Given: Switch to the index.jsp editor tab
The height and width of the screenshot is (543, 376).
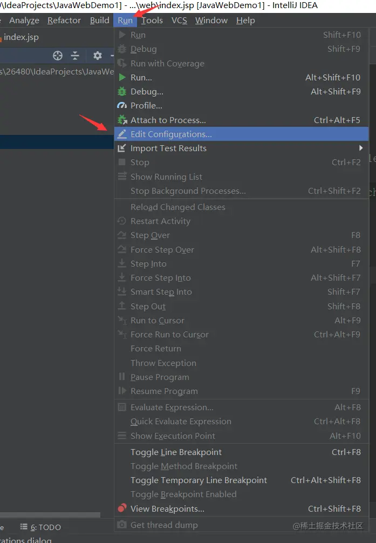Looking at the screenshot, I should [20, 37].
